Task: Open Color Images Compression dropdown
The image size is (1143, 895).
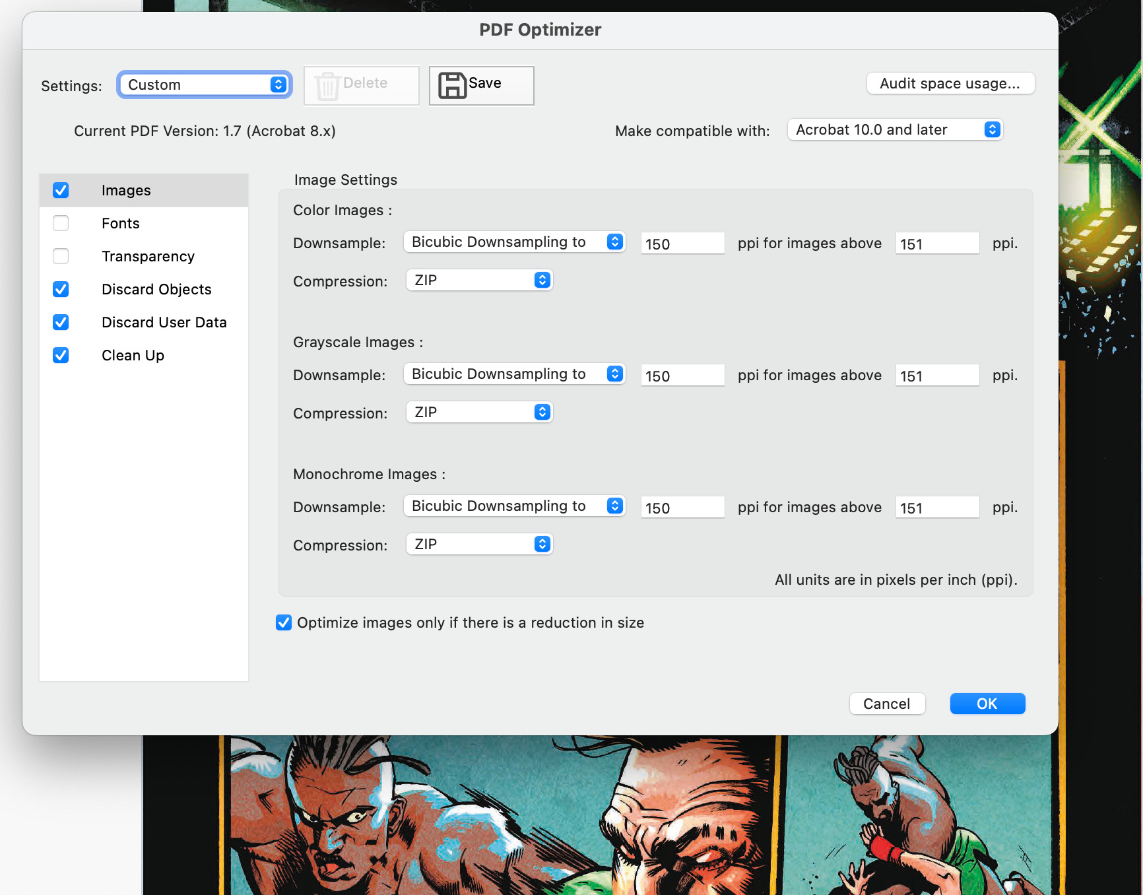Action: [x=479, y=280]
